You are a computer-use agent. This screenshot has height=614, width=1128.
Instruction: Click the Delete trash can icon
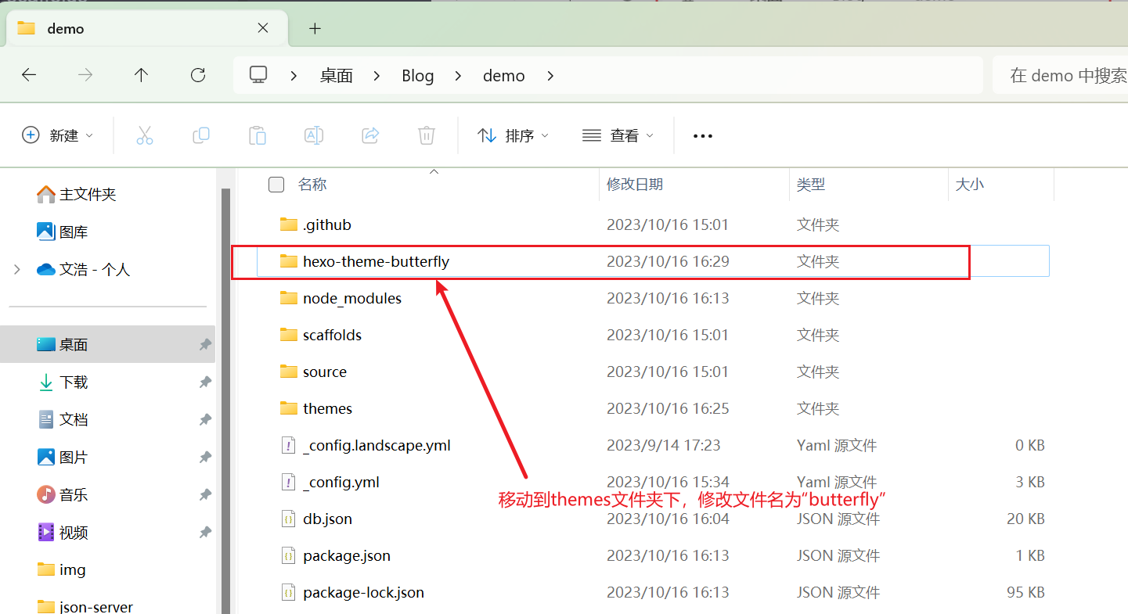(x=427, y=135)
